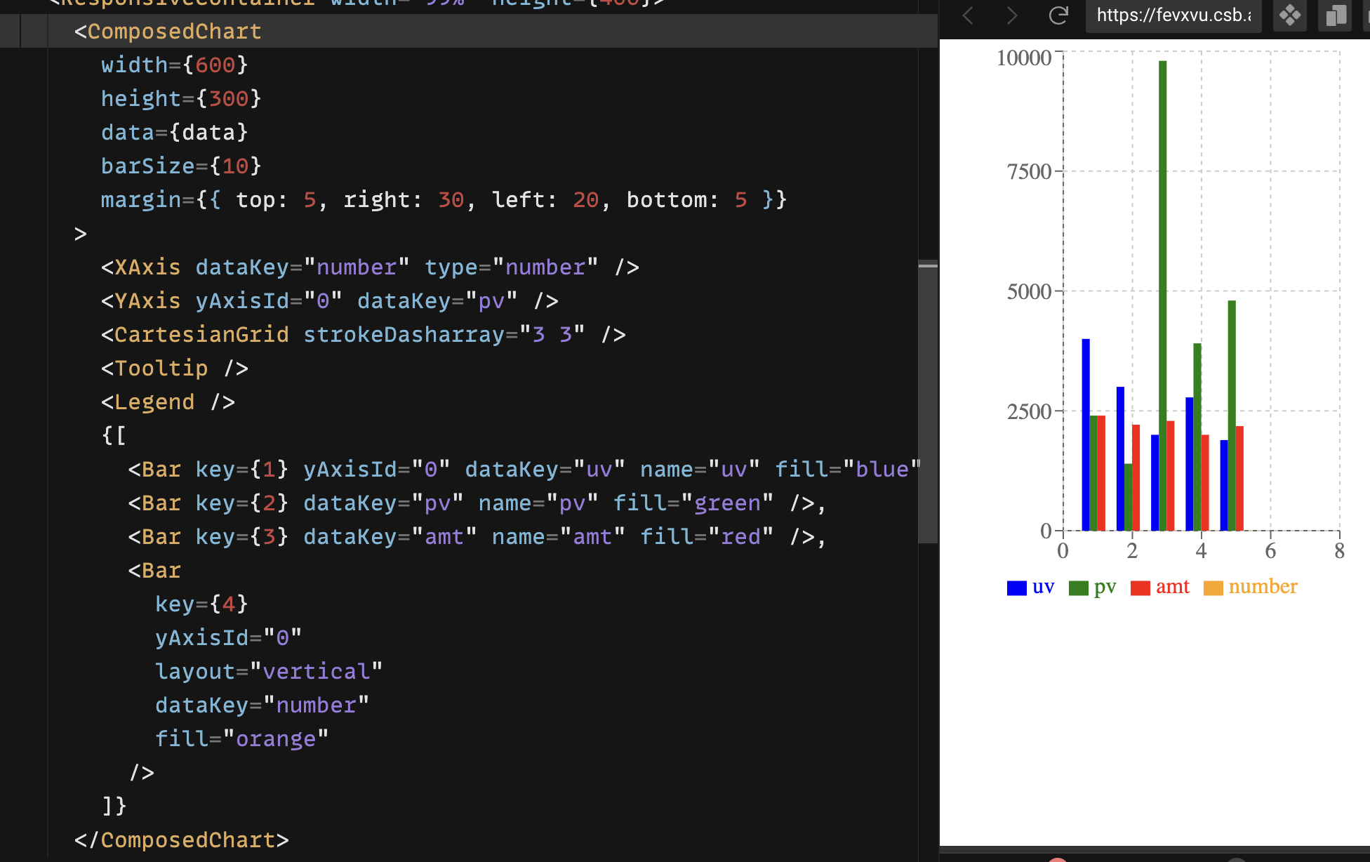Open the preview in a new window

pos(1334,15)
